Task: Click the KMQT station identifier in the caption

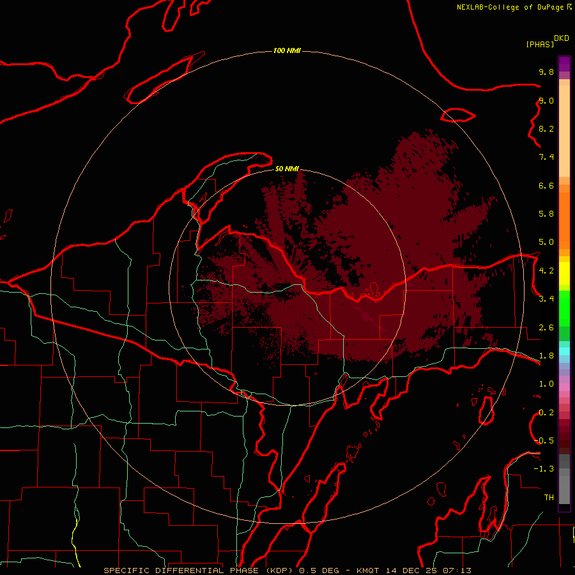Action: click(x=369, y=571)
